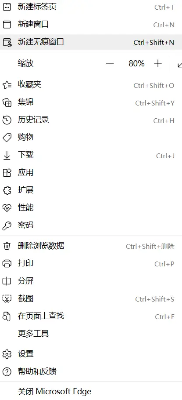Screen dimensions: 182x400
Task: Click the new tab icon
Action: click(7, 7)
